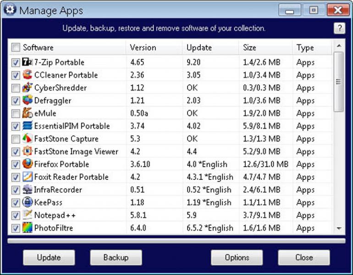Open help with the question mark button
Image resolution: width=353 pixels, height=275 pixels.
(339, 28)
